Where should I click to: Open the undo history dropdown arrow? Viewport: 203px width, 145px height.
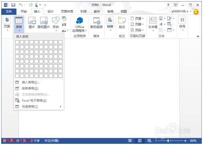(24, 5)
